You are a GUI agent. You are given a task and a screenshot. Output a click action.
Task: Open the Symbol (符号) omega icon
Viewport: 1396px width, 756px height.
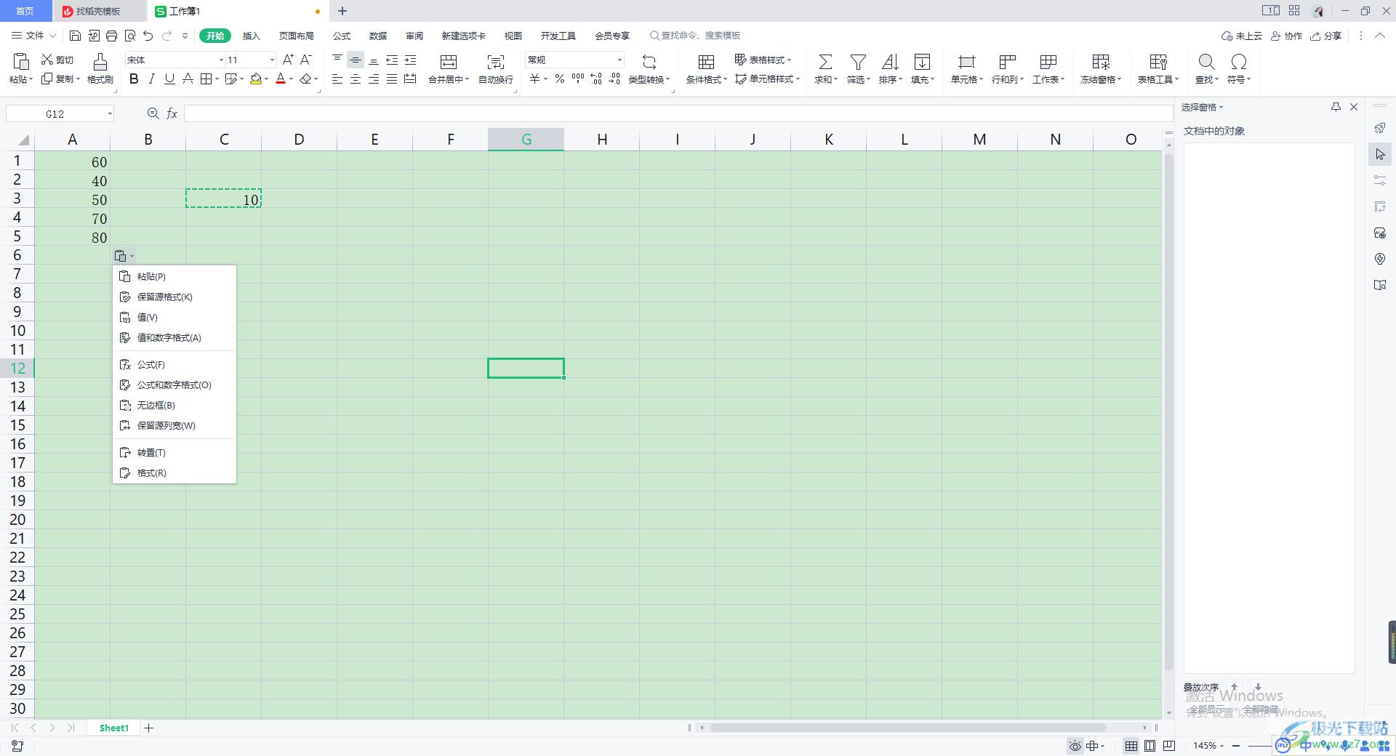[x=1239, y=61]
